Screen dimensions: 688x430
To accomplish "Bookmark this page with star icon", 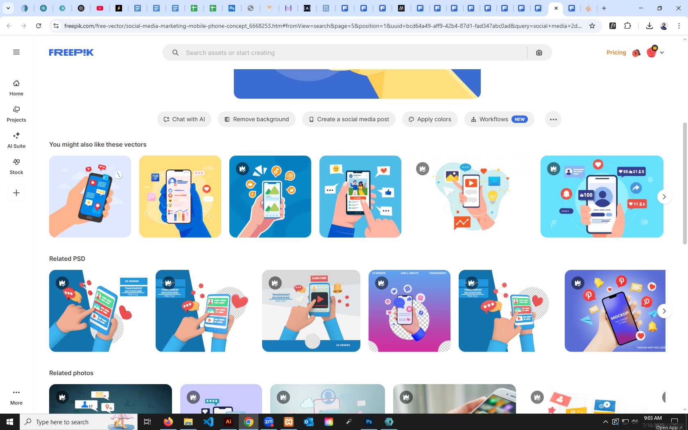I will click(x=592, y=26).
